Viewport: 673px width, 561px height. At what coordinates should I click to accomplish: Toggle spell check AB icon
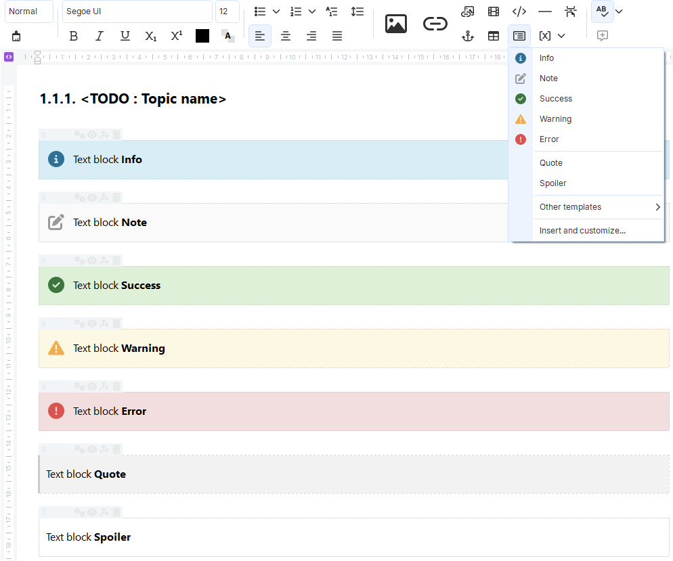point(602,12)
